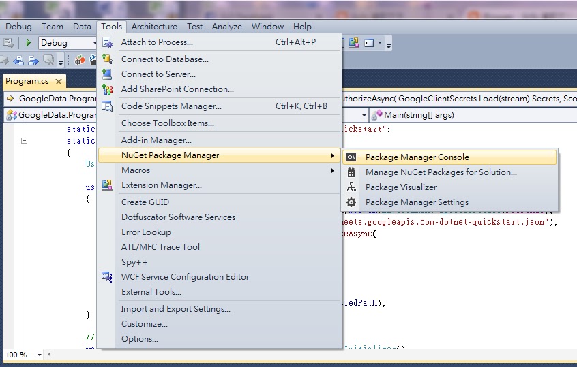Open the Debug menu
The image size is (577, 367).
tap(18, 27)
